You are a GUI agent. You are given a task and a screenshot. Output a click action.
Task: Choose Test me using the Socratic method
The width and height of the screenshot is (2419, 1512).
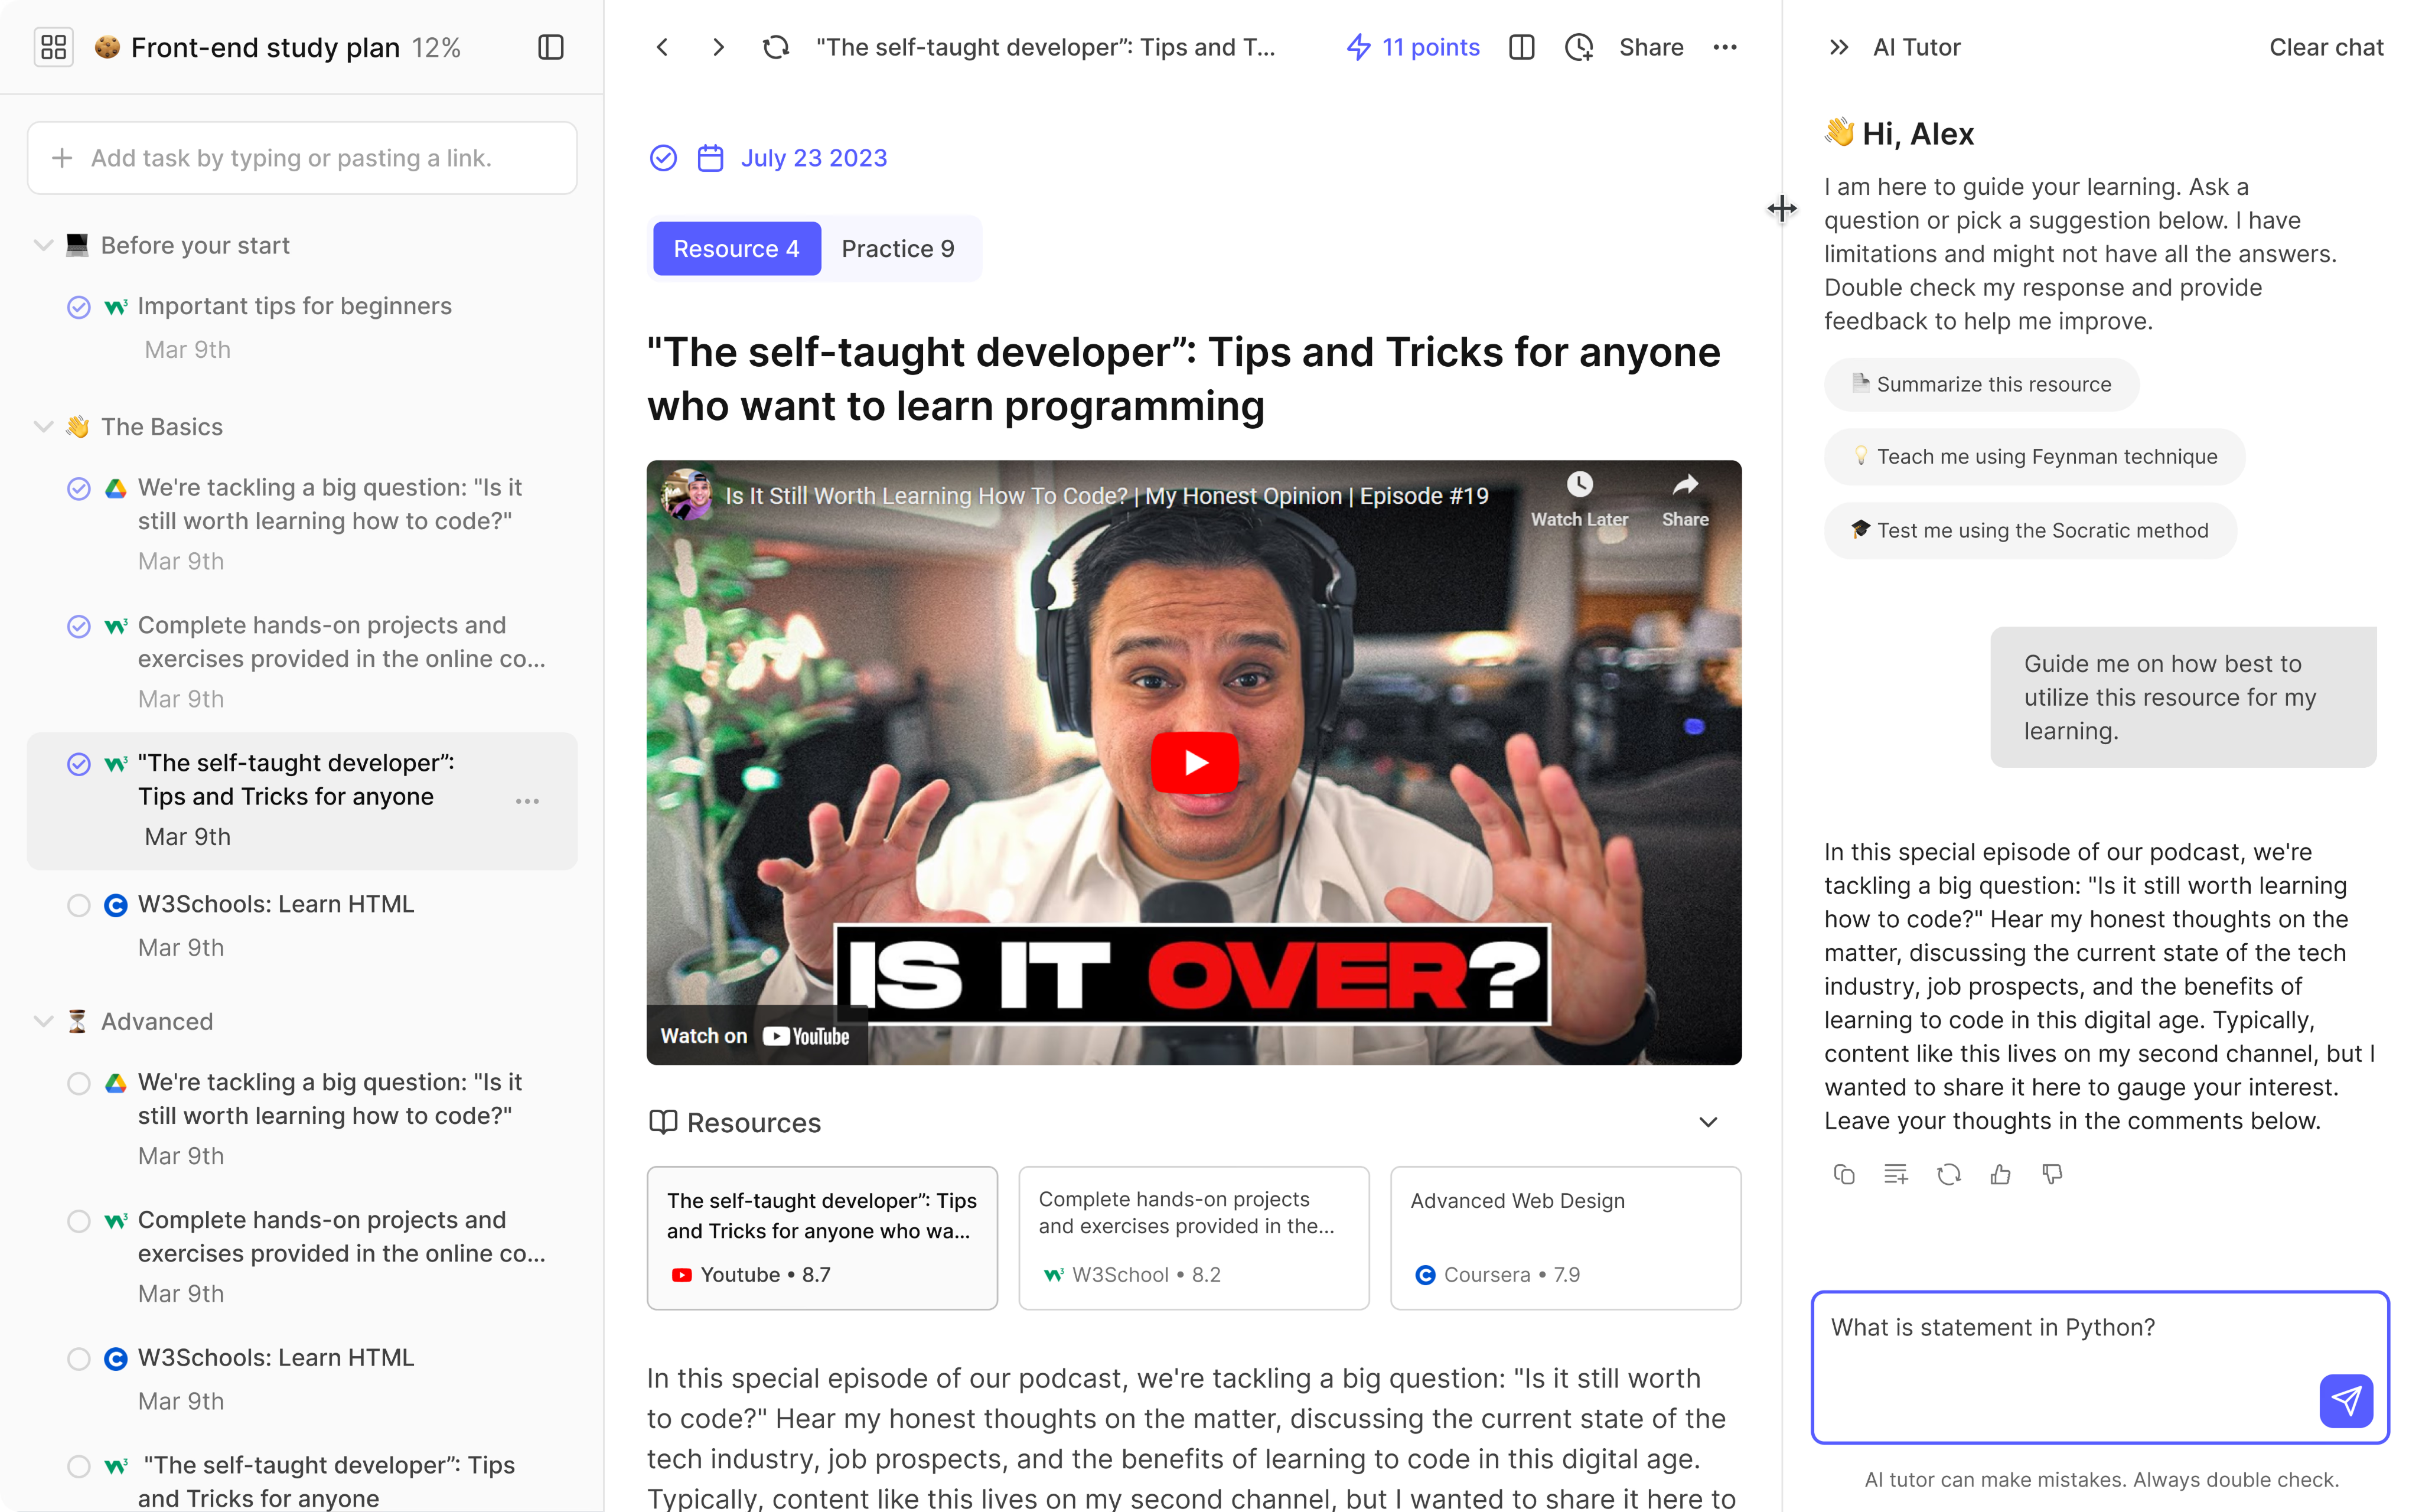(x=2030, y=530)
